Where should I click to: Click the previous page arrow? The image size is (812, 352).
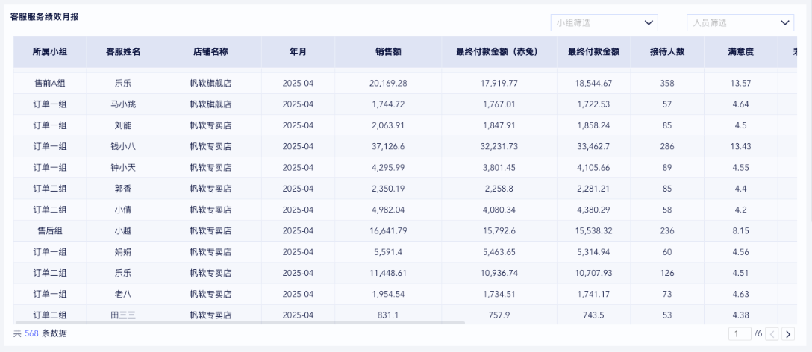pyautogui.click(x=772, y=334)
